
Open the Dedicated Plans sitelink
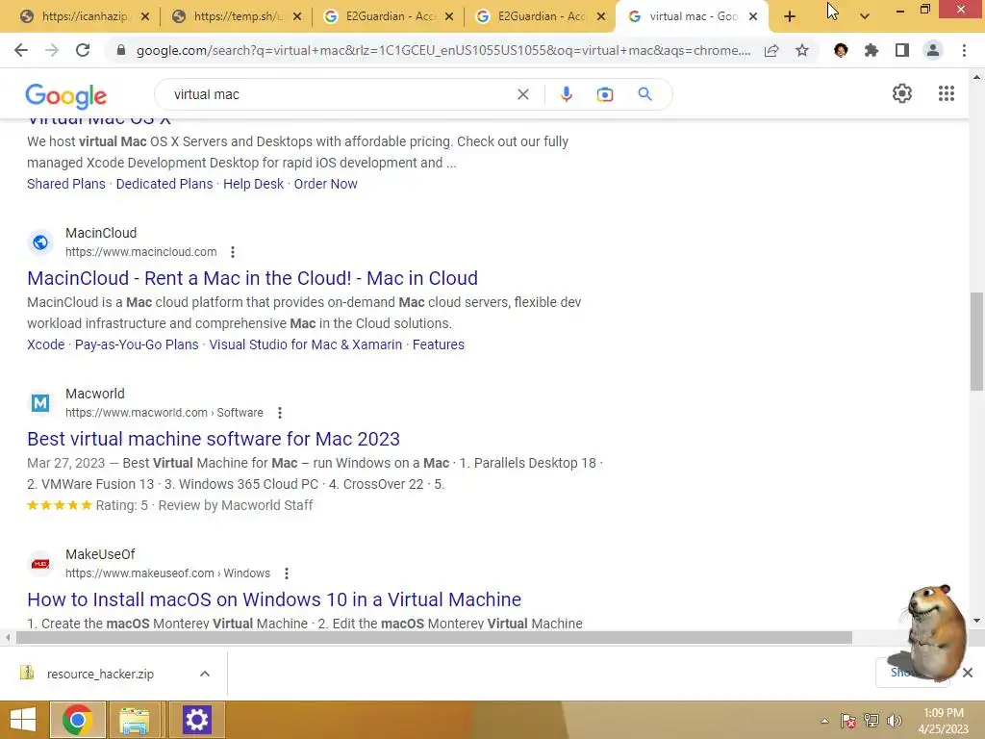point(164,184)
